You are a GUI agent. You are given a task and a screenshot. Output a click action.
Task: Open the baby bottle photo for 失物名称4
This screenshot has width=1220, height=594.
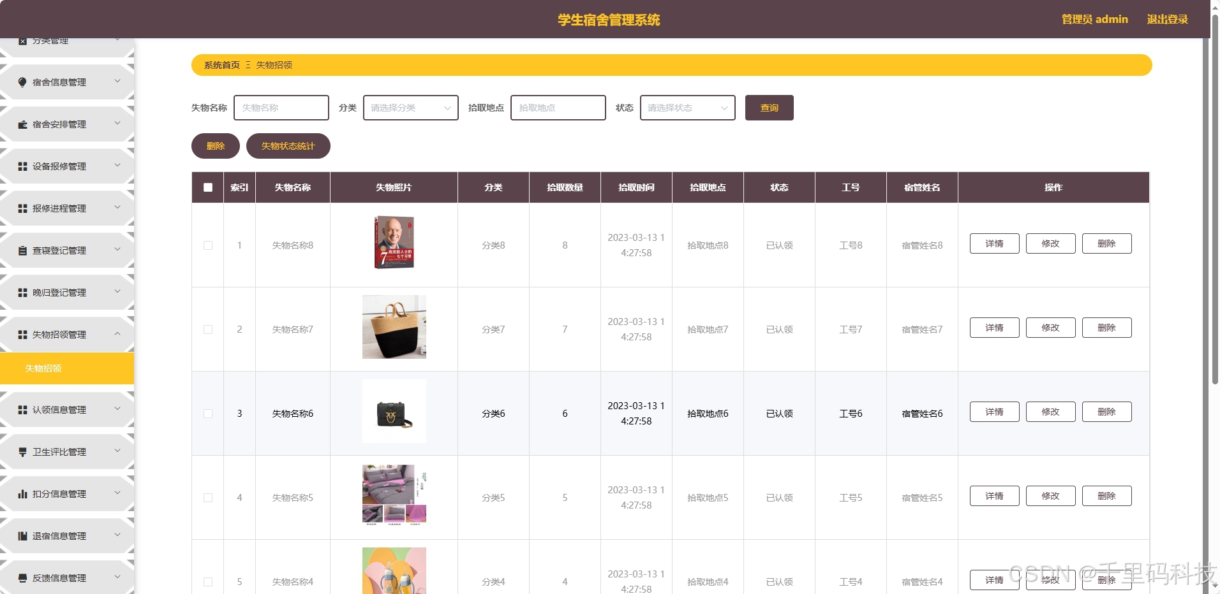[x=394, y=571]
